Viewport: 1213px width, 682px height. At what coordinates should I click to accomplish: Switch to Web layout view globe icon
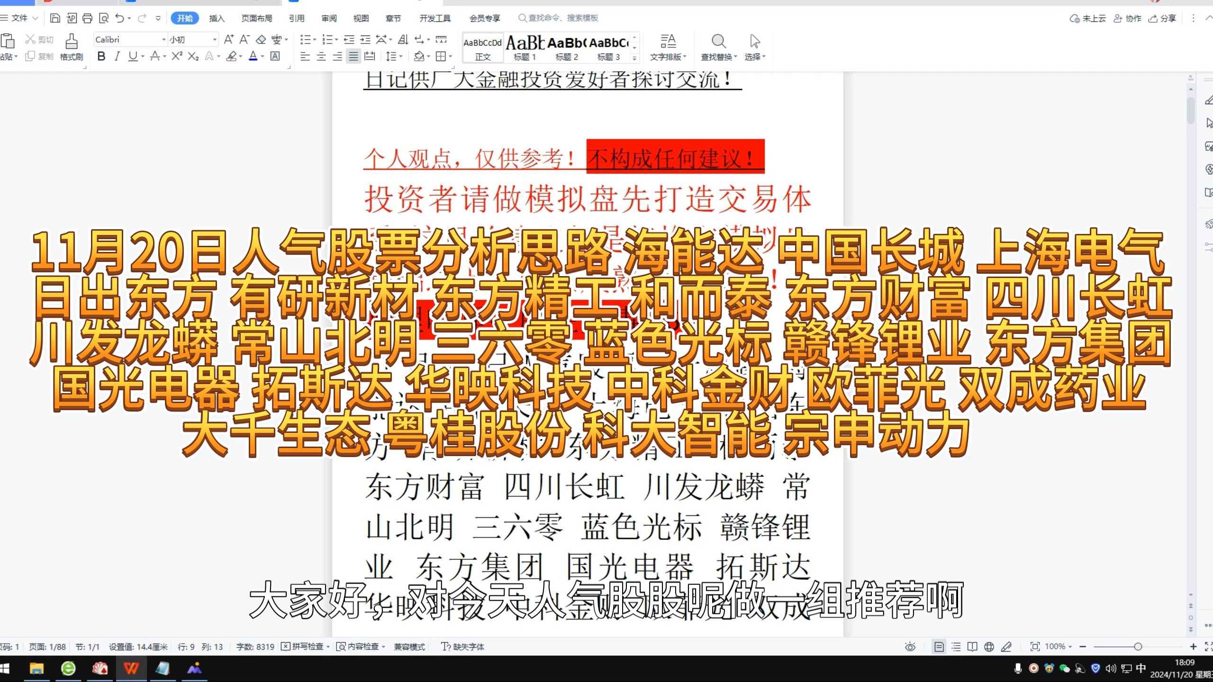tap(989, 646)
